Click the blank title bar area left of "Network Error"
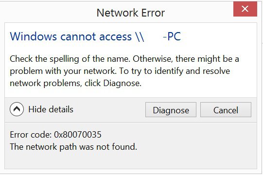263x176 pixels. (49, 12)
